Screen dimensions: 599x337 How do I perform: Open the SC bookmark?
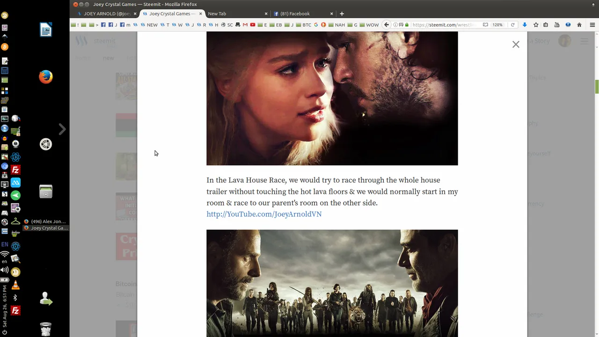tap(227, 25)
